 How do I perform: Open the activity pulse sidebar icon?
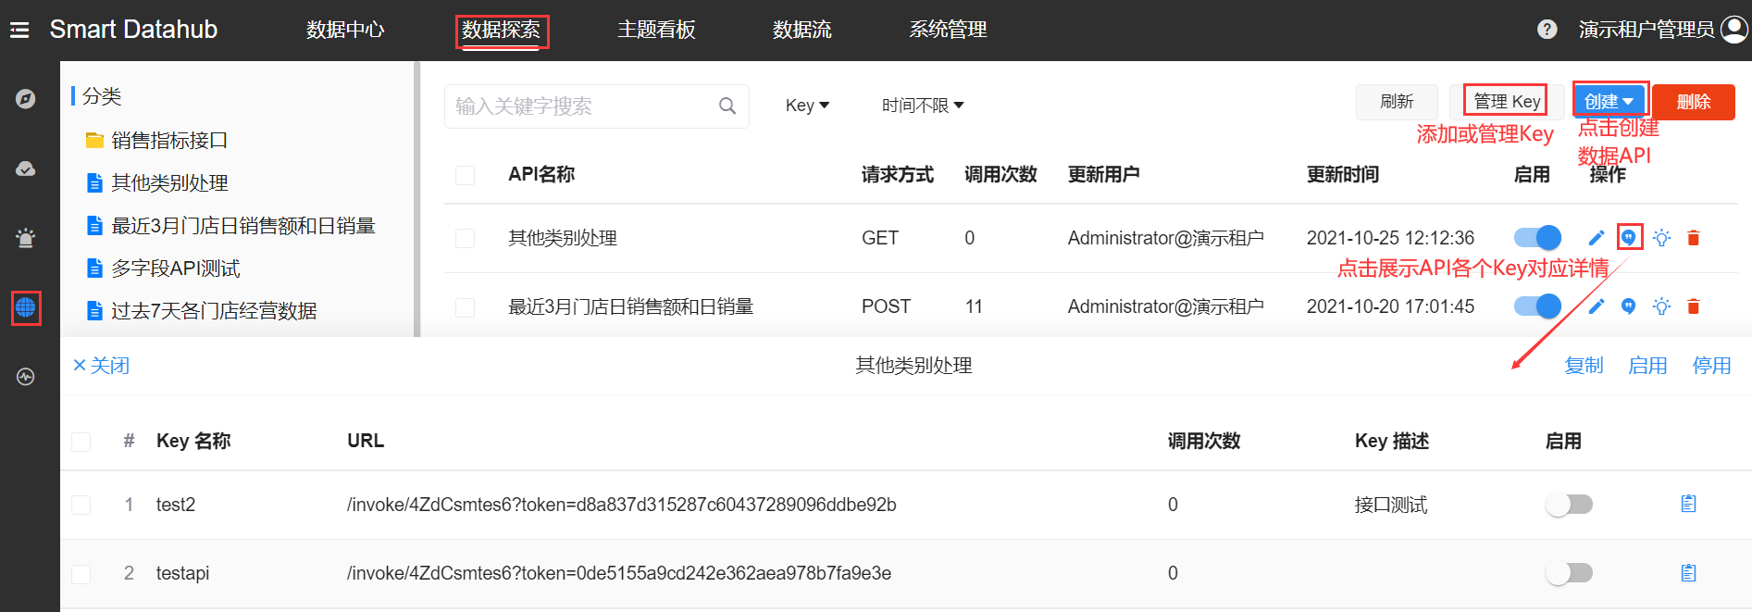pos(26,377)
